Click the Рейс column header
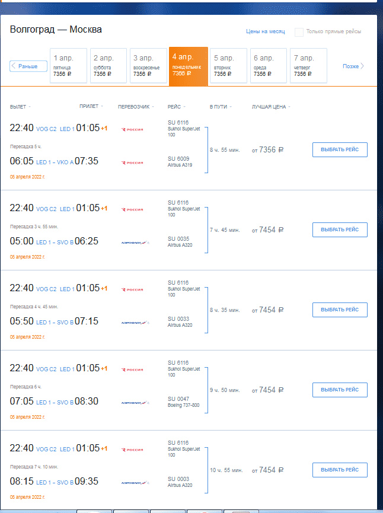This screenshot has height=513, width=383. [174, 107]
